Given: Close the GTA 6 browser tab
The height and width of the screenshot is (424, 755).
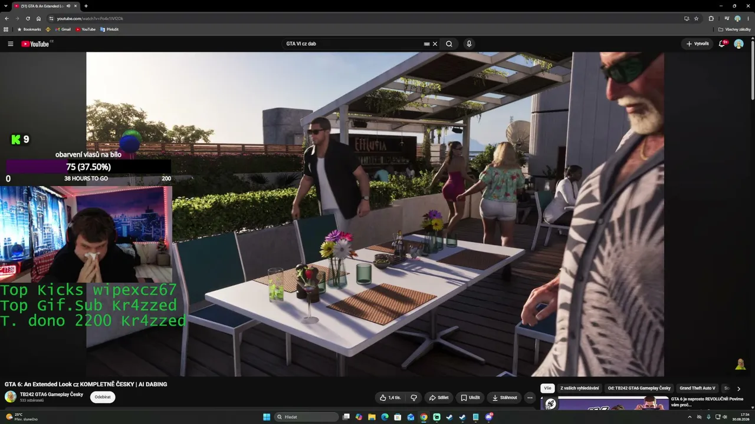Looking at the screenshot, I should [75, 6].
